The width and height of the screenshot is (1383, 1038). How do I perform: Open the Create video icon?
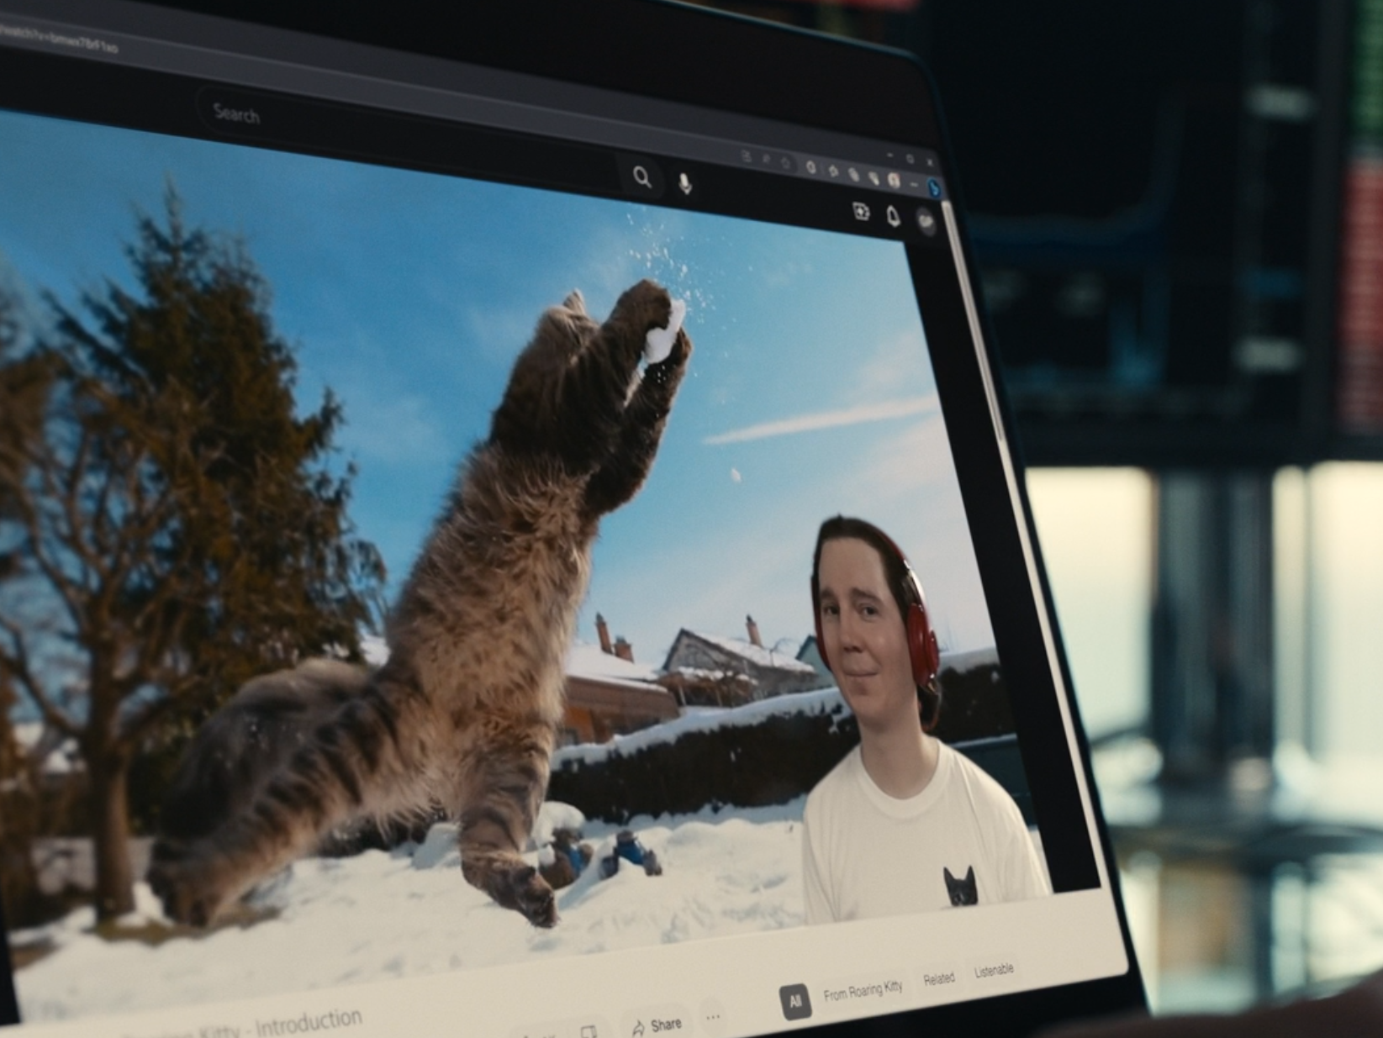(861, 211)
